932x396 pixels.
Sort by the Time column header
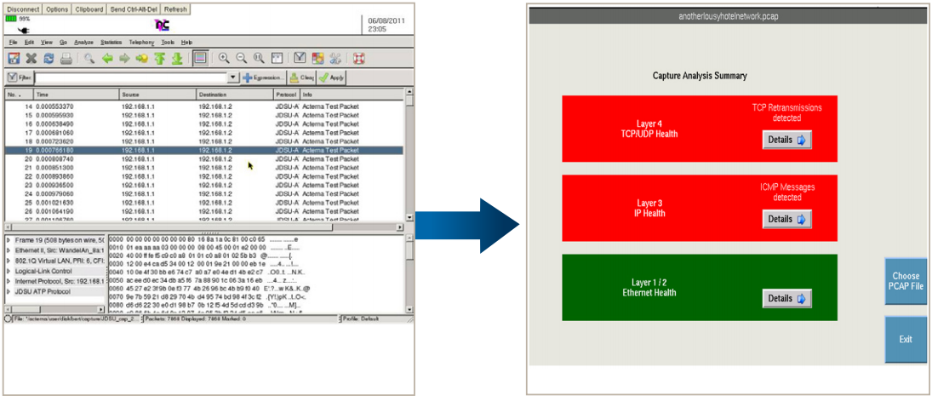coord(77,95)
